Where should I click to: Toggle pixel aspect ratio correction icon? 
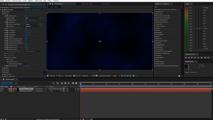coord(122,76)
